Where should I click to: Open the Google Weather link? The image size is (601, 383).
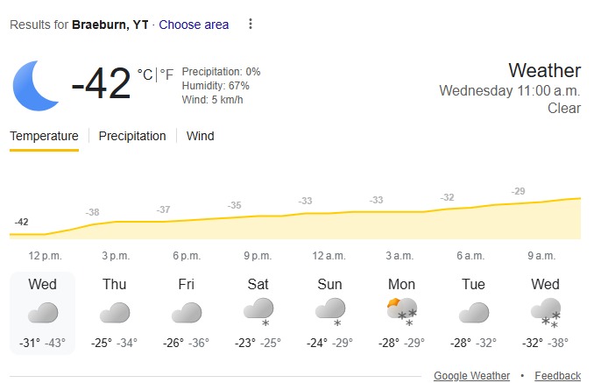[471, 375]
